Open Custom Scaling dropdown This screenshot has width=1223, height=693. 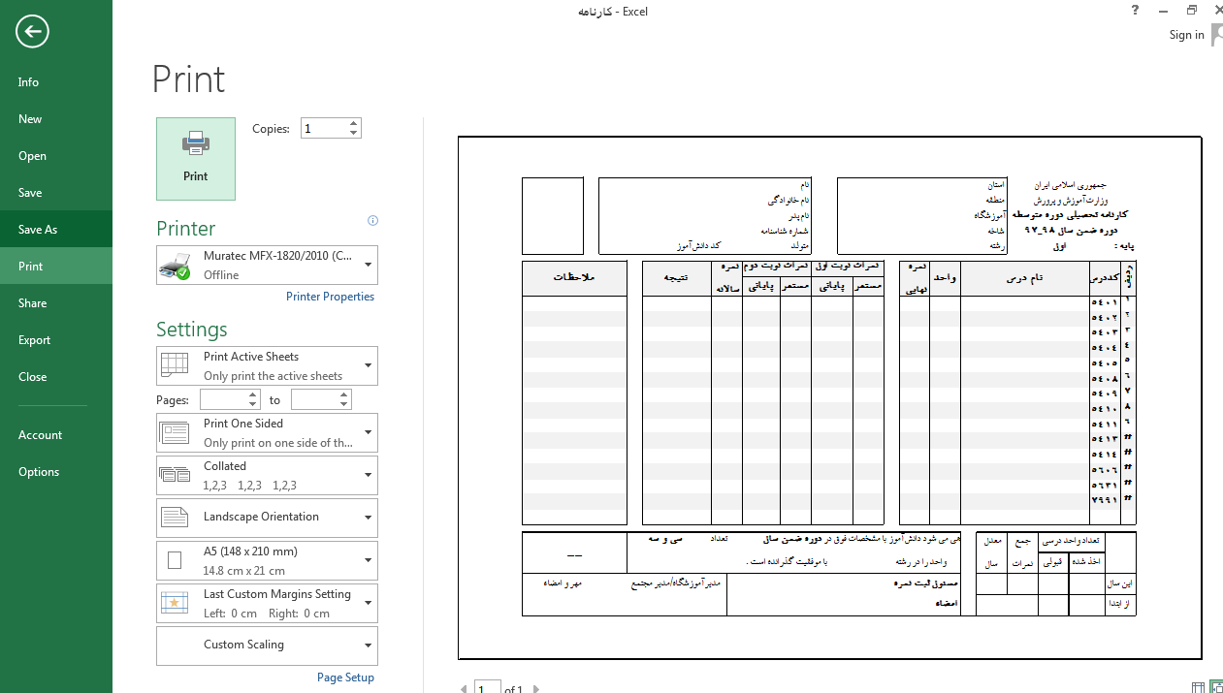pyautogui.click(x=267, y=646)
